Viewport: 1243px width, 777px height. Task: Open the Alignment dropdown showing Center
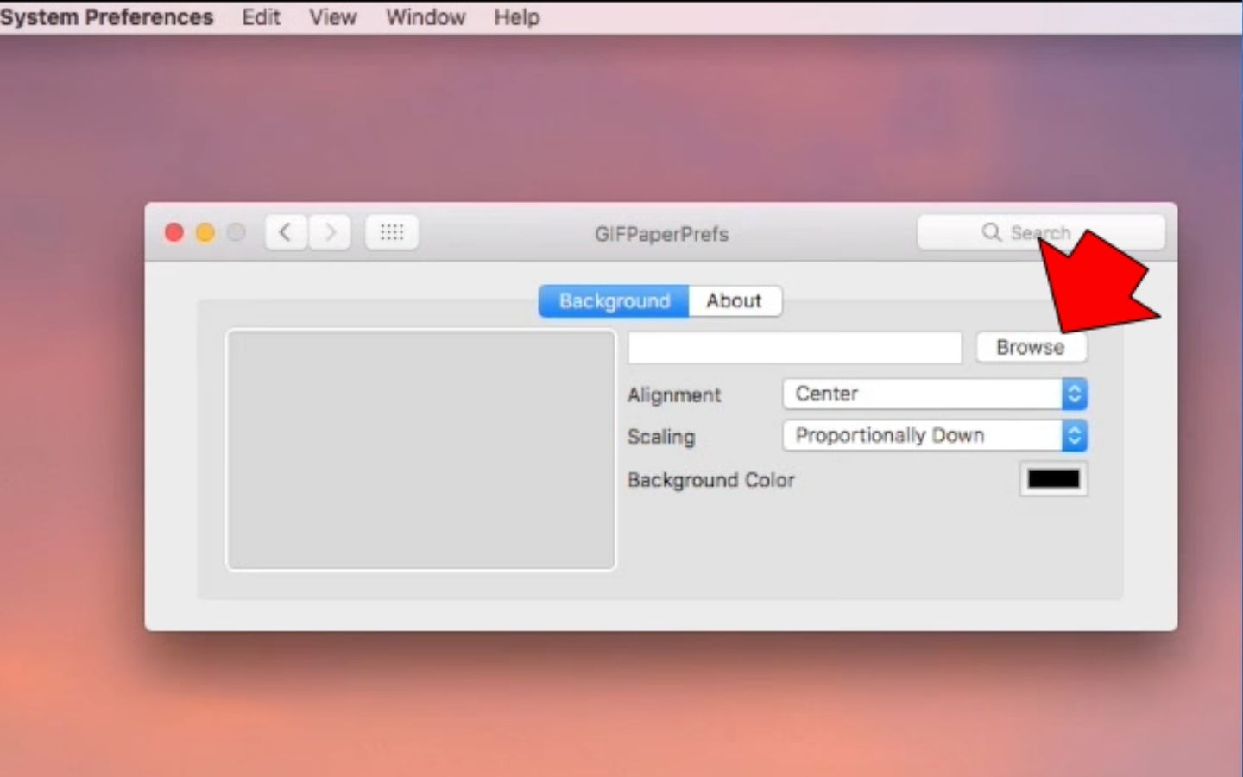click(934, 394)
